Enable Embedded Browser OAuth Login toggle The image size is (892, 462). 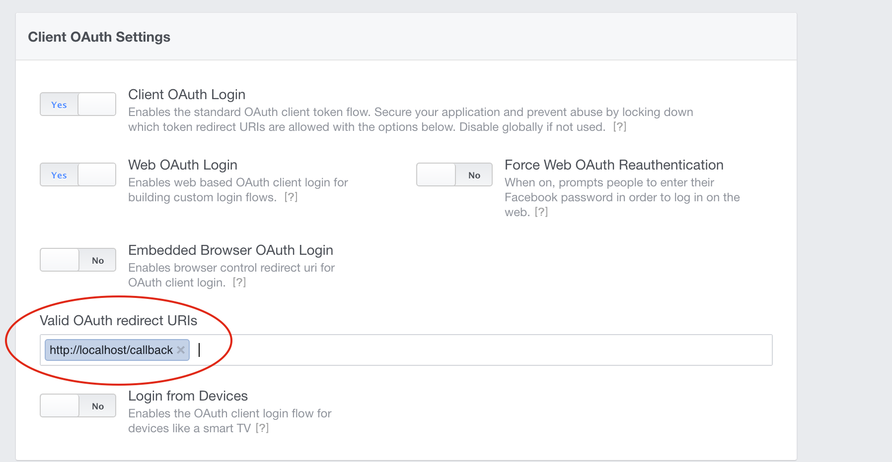[x=78, y=260]
